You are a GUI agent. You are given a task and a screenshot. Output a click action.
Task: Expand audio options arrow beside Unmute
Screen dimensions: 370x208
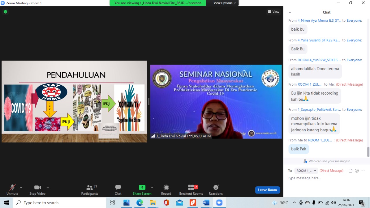pyautogui.click(x=21, y=187)
